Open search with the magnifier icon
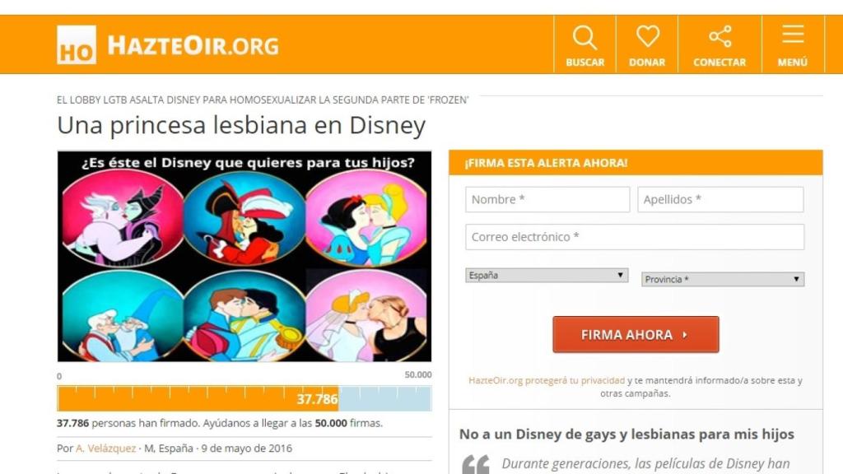The height and width of the screenshot is (474, 843). 585,38
